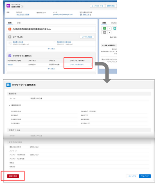Switch to the Chatter tab
This screenshot has width=156, height=184.
pos(114,23)
